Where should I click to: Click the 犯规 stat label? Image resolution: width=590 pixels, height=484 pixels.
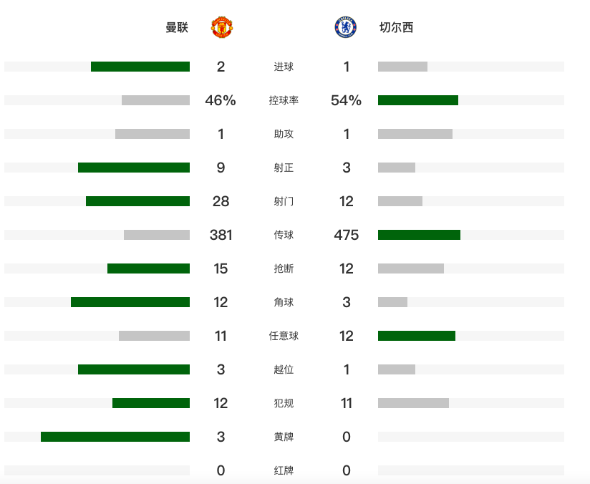(x=284, y=403)
